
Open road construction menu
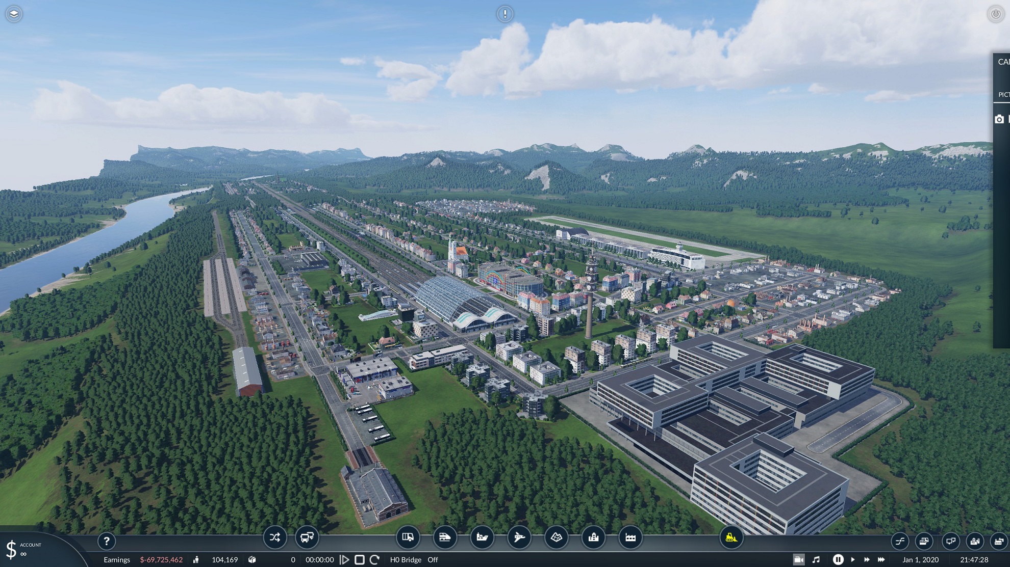(408, 537)
